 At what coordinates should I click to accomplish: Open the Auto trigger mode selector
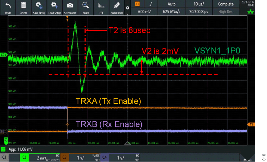click(172, 4)
